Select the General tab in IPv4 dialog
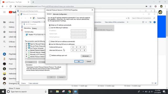 pyautogui.click(x=49, y=14)
